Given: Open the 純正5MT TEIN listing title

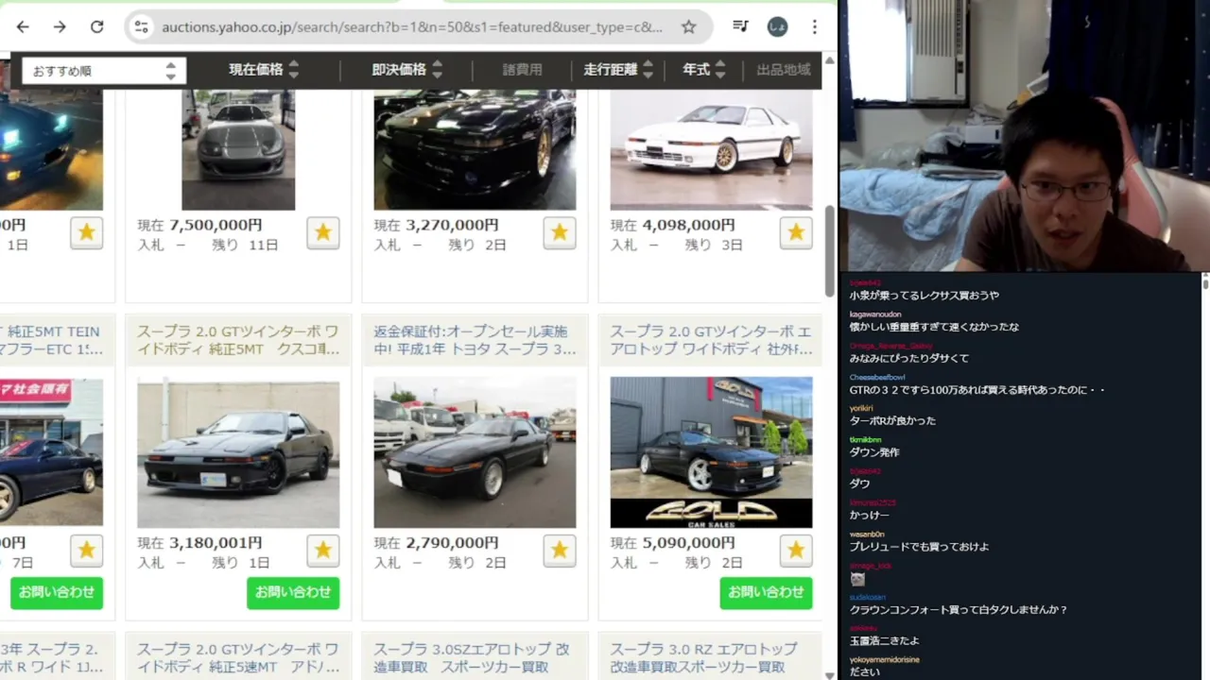Looking at the screenshot, I should pos(52,340).
